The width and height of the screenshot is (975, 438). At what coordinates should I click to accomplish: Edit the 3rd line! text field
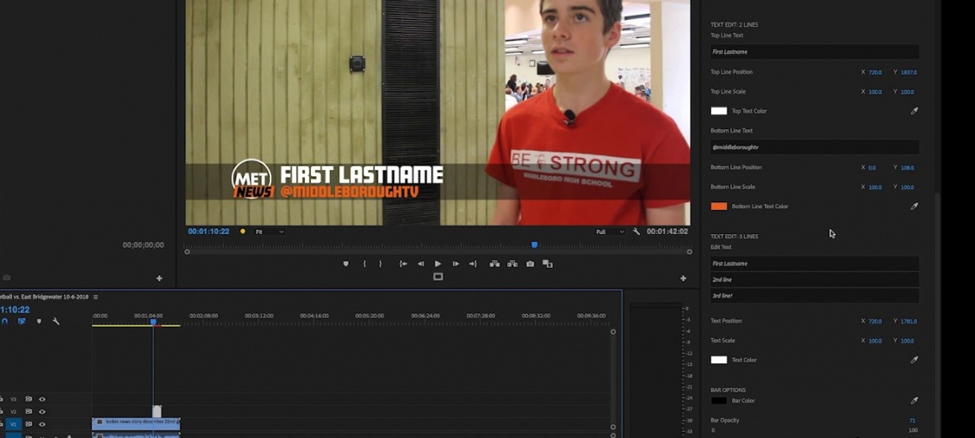pos(815,296)
